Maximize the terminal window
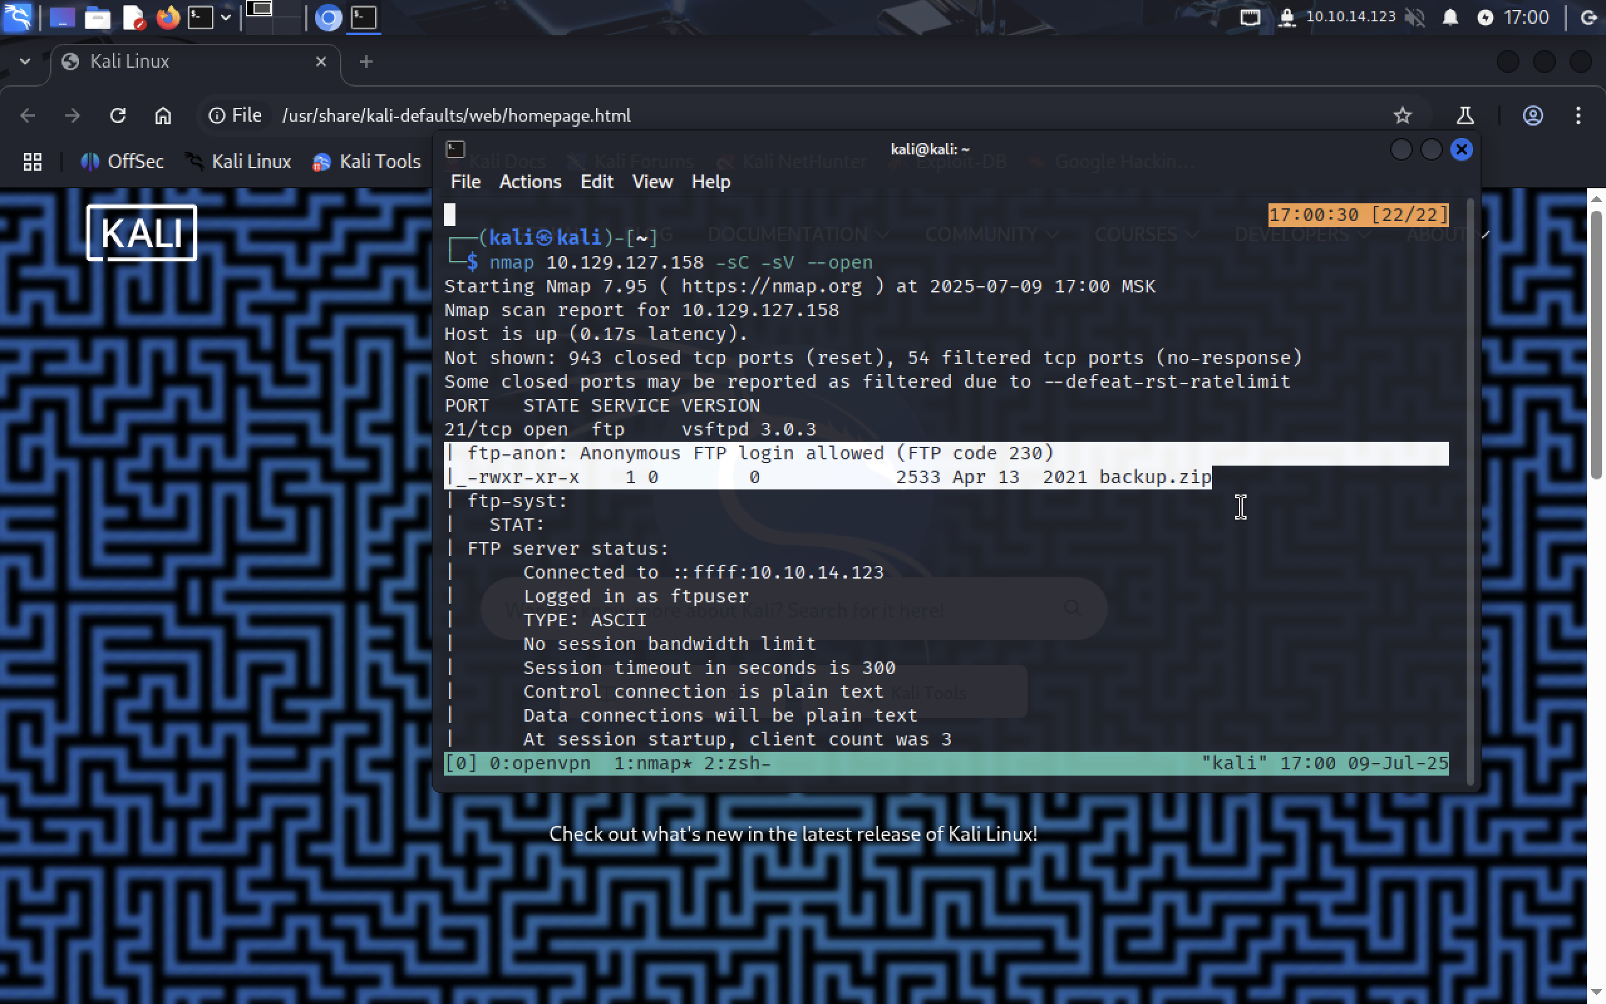This screenshot has height=1004, width=1606. click(x=1432, y=149)
